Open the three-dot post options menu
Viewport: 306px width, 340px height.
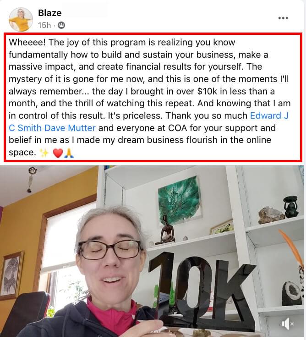pyautogui.click(x=283, y=18)
